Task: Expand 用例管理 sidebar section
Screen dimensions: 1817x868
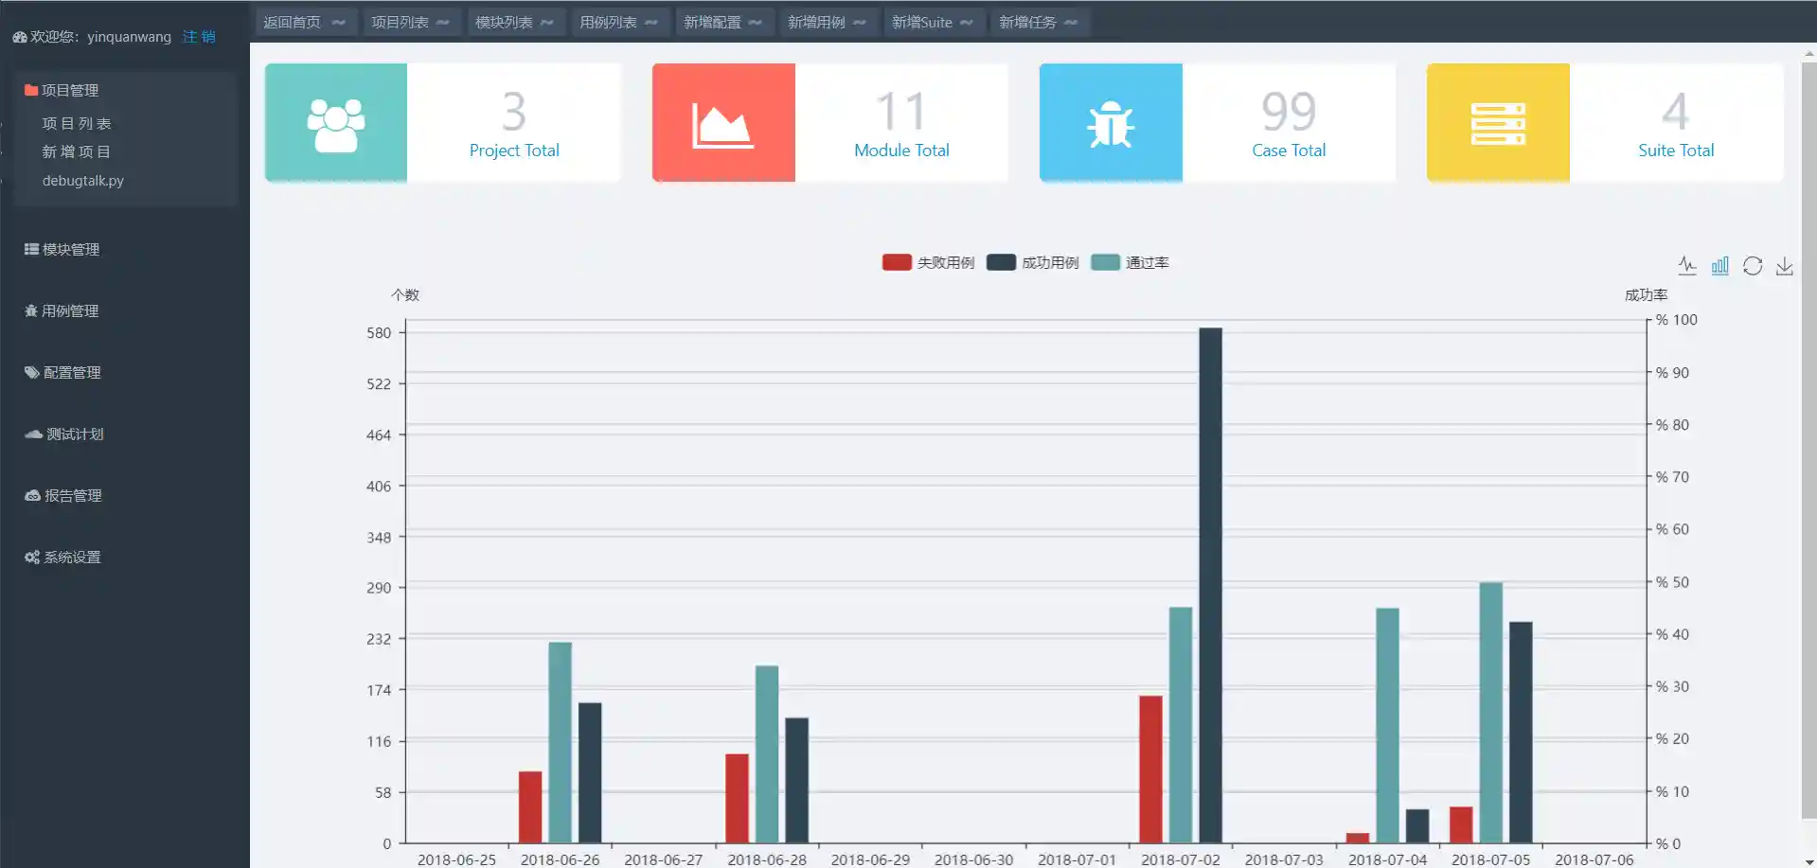Action: click(62, 310)
